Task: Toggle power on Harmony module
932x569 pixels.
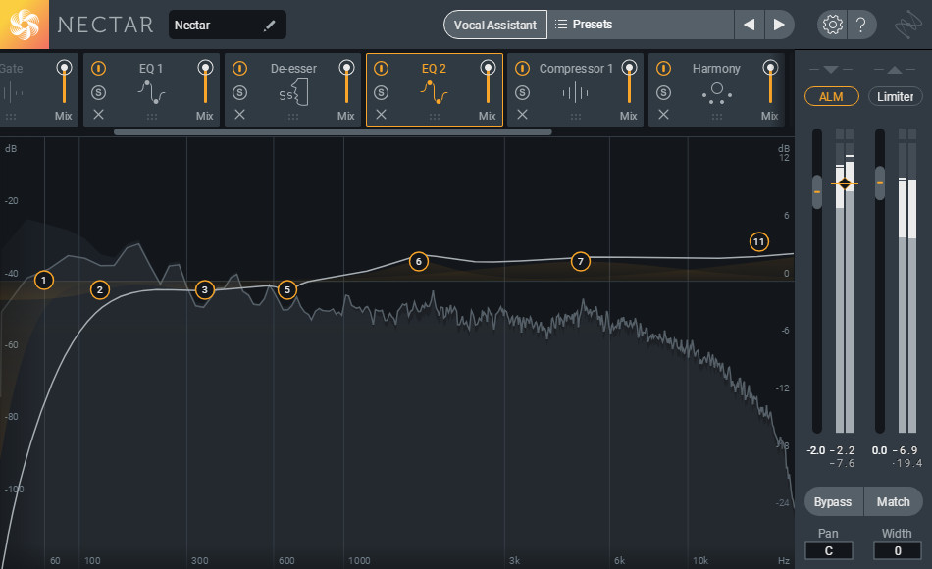Action: coord(663,69)
